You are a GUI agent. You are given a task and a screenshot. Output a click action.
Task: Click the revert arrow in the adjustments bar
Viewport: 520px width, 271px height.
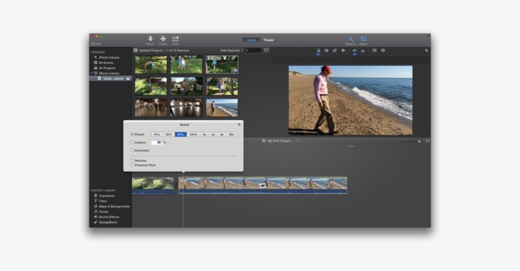426,51
